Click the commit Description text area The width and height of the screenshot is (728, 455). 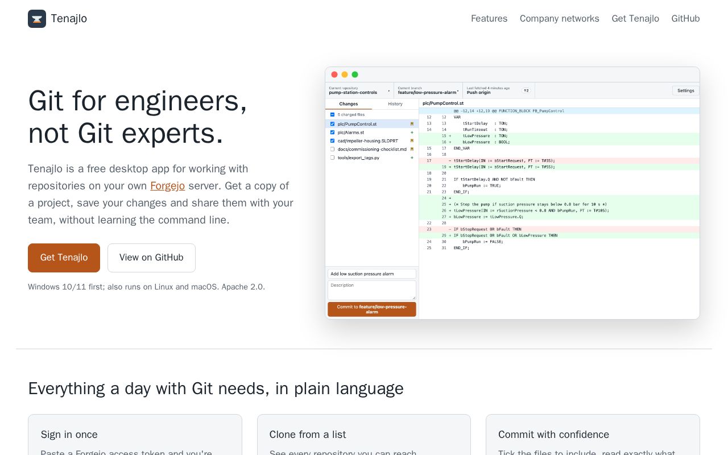tap(372, 290)
